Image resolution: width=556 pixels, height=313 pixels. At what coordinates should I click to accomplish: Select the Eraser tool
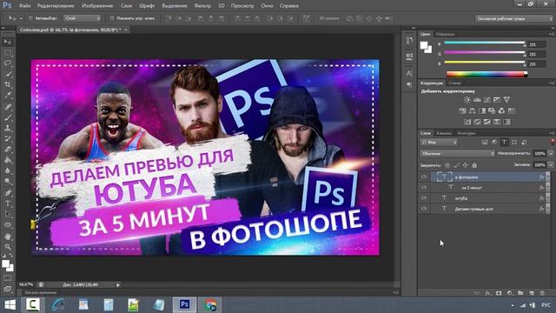(8, 150)
